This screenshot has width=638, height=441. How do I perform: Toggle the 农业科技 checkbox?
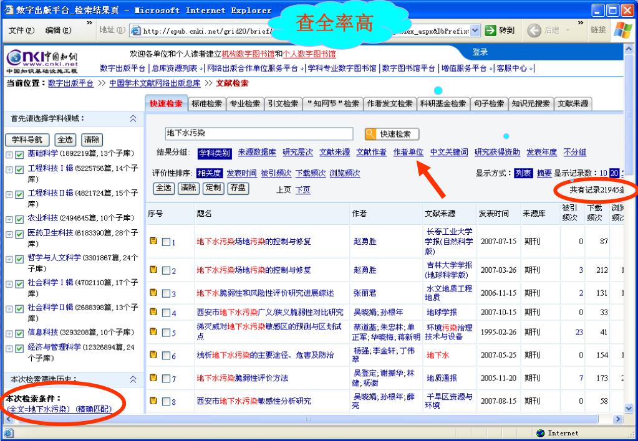tap(19, 219)
